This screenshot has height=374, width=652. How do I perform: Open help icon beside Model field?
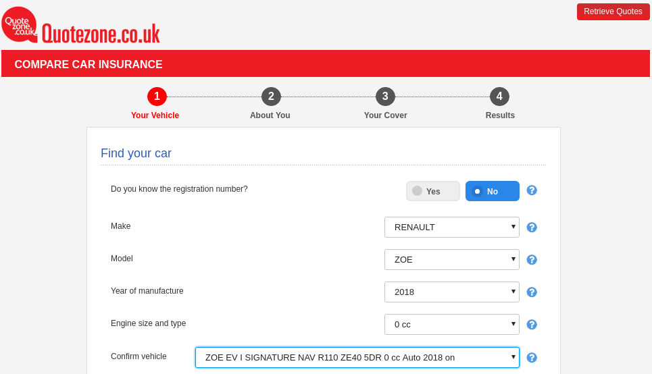pyautogui.click(x=532, y=260)
